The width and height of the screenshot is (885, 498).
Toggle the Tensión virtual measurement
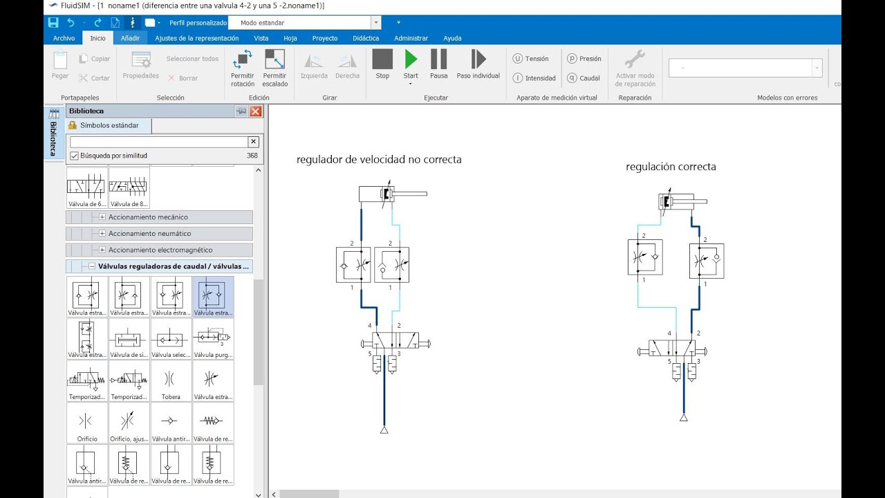pyautogui.click(x=530, y=59)
